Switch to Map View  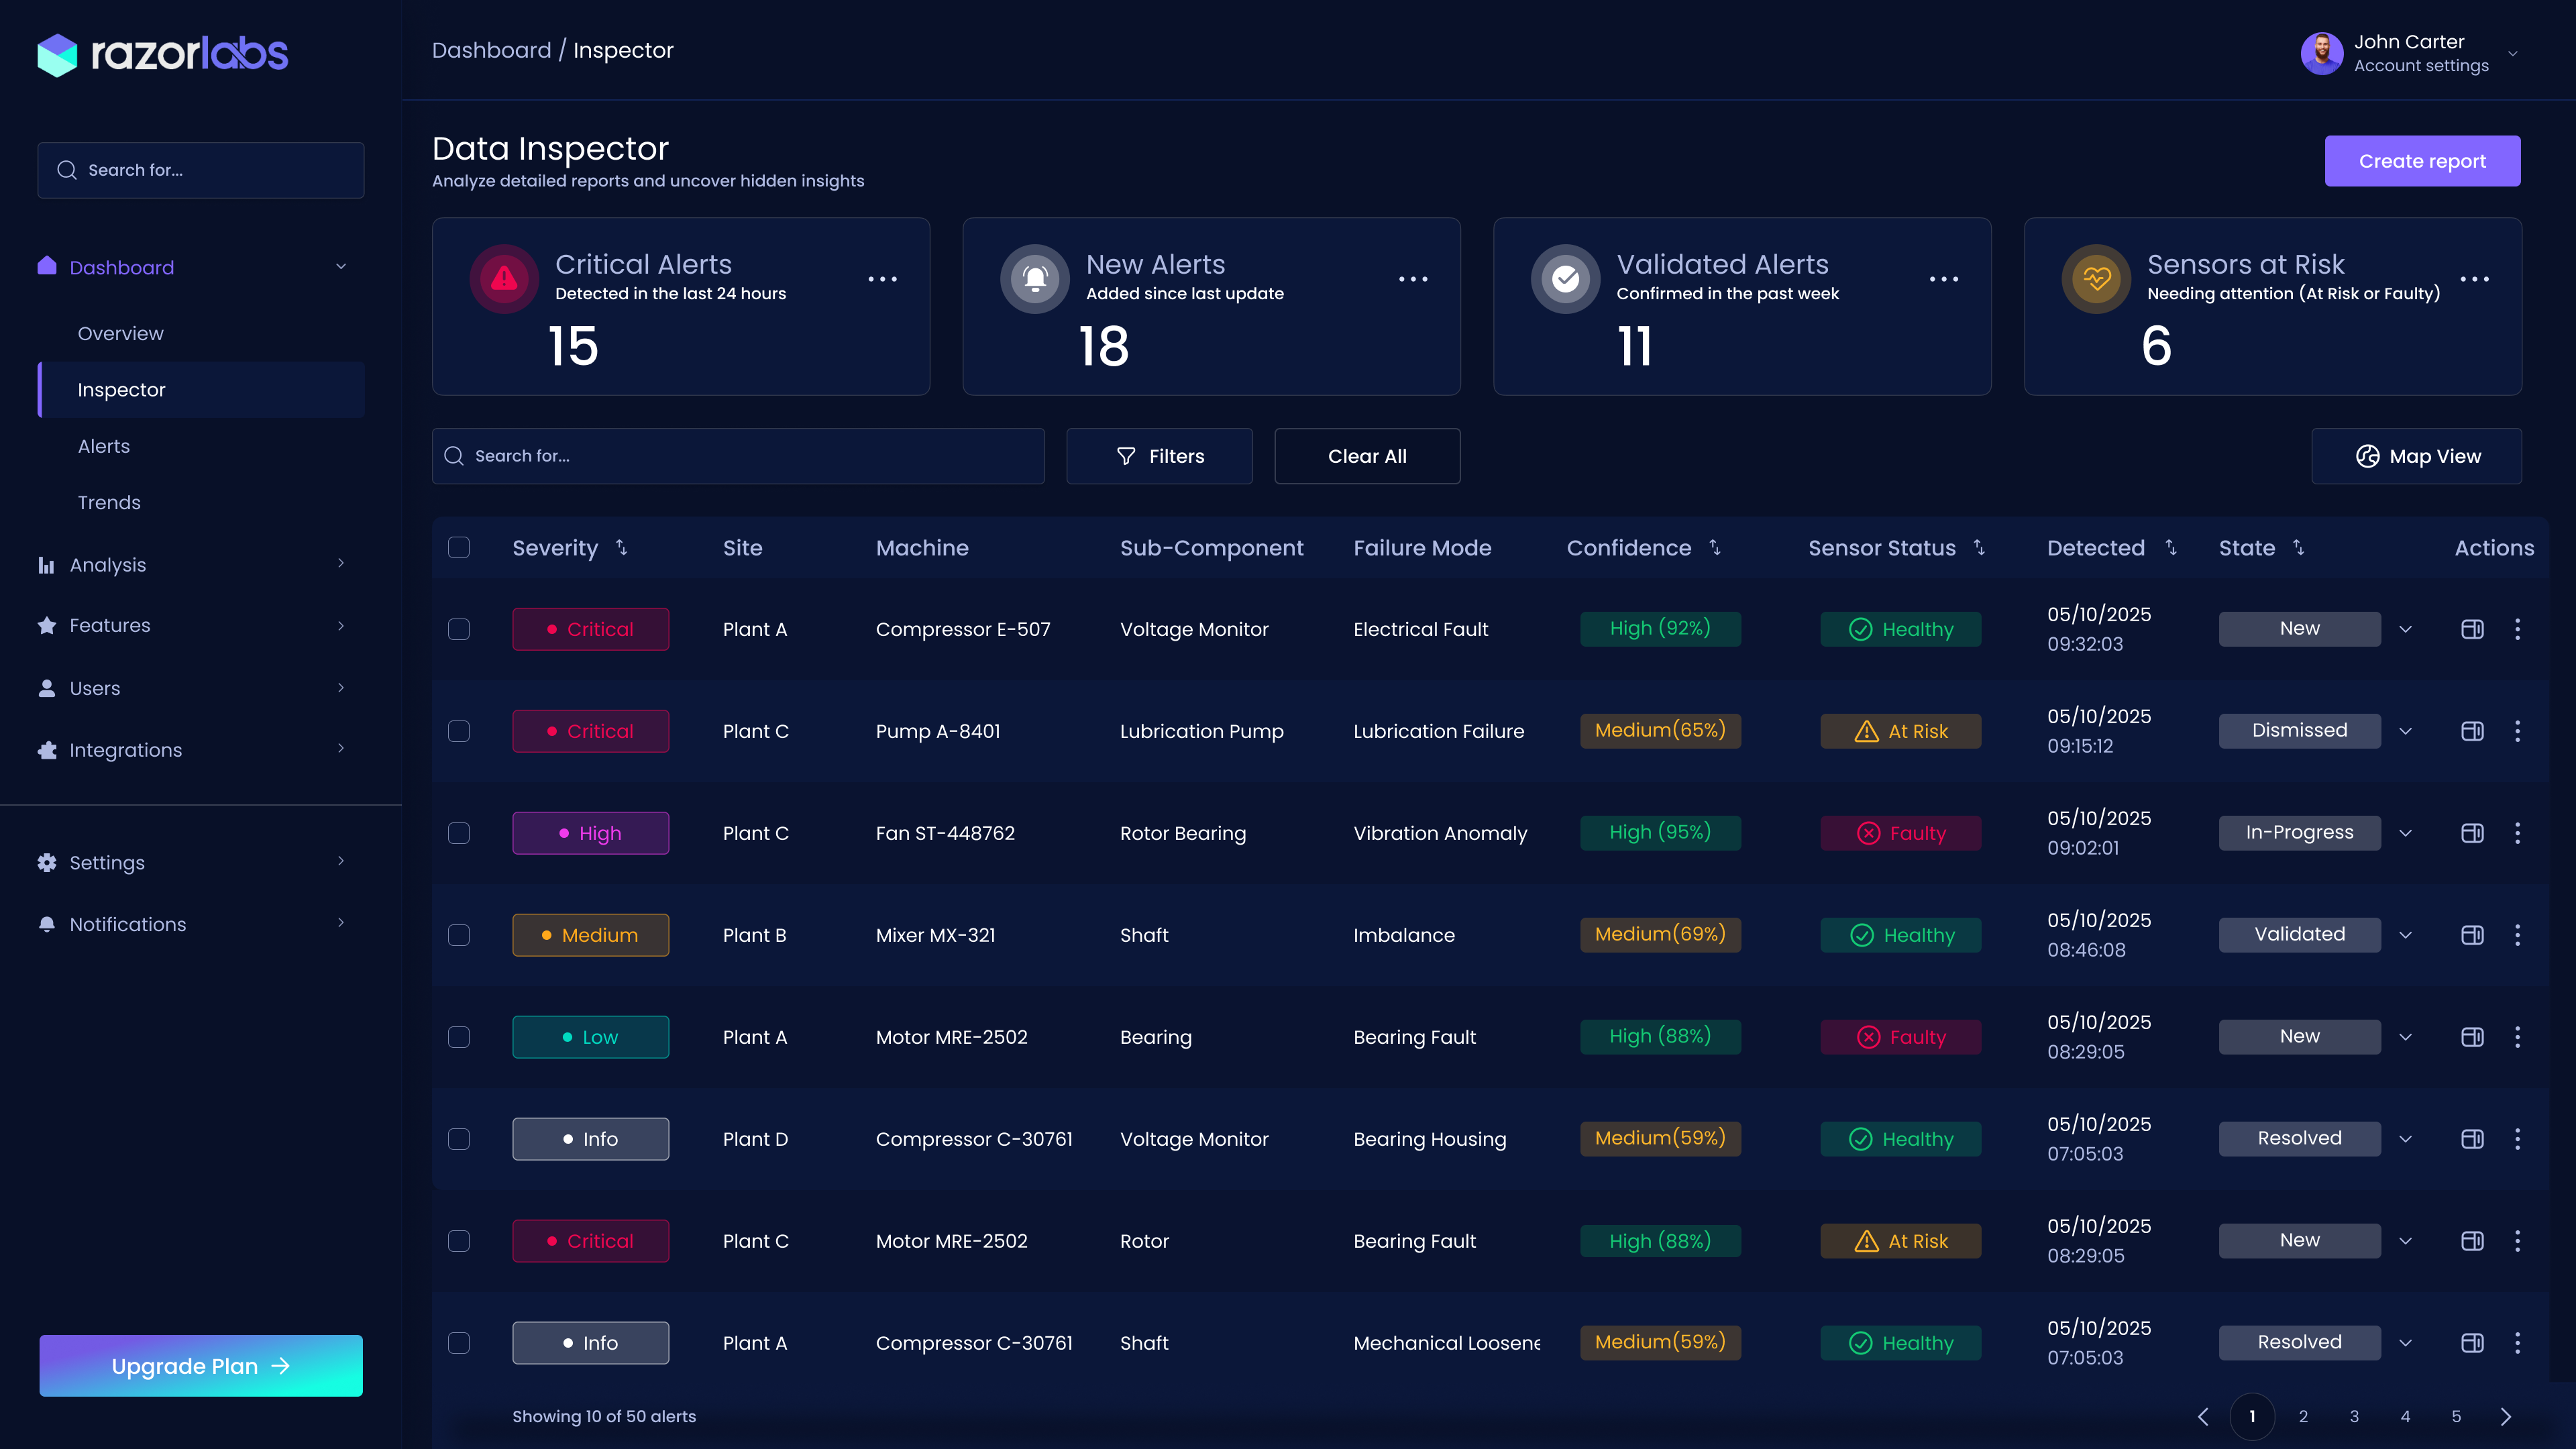click(2416, 456)
